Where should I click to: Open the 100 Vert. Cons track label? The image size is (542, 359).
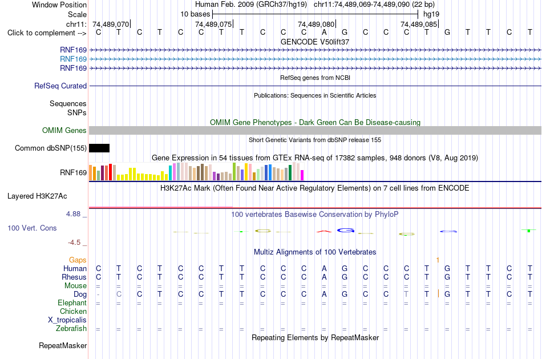click(x=32, y=228)
